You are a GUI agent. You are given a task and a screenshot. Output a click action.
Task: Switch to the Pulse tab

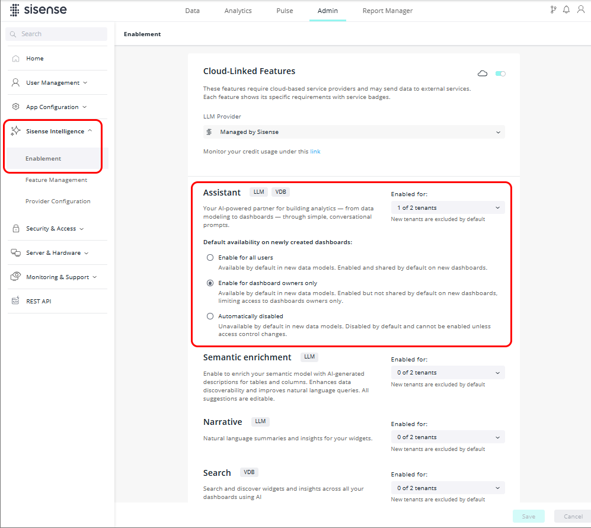[x=285, y=11]
